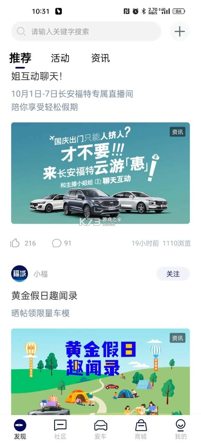The height and width of the screenshot is (443, 201).
Task: Tap the plus icon beside search bar
Action: [180, 32]
